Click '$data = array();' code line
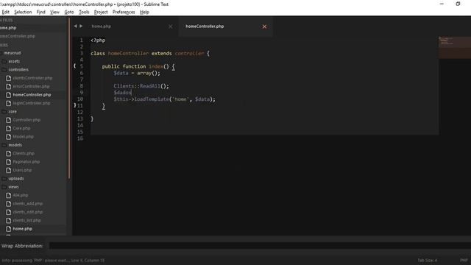This screenshot has height=265, width=471. tap(137, 73)
